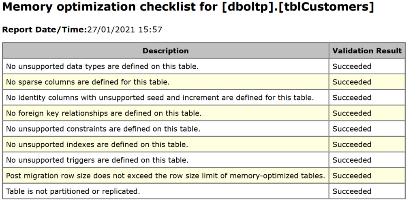Click the unsupported data types row
The height and width of the screenshot is (203, 415).
pos(204,67)
